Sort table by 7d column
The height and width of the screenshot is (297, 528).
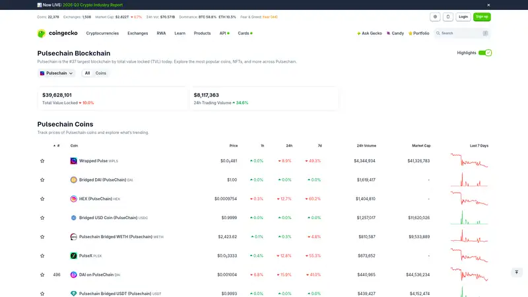click(319, 146)
